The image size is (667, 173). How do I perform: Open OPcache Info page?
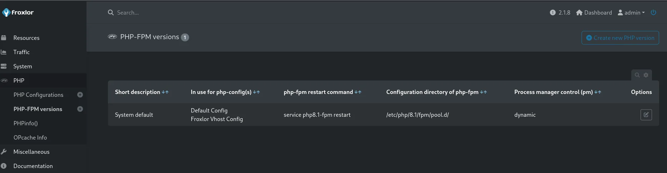coord(30,137)
